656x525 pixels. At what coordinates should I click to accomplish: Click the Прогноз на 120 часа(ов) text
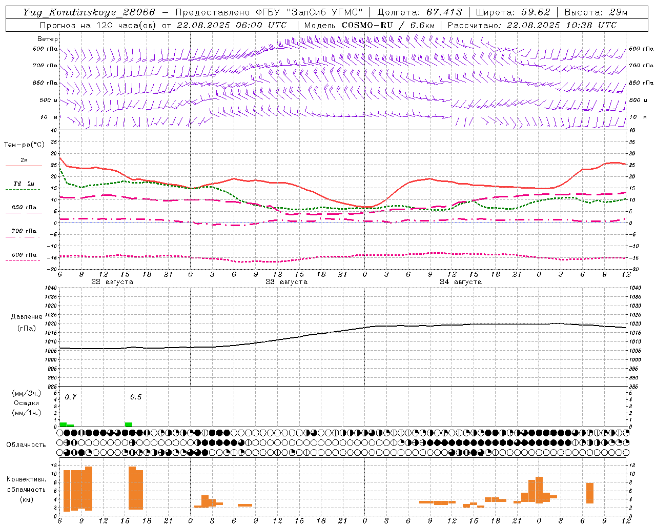point(99,25)
